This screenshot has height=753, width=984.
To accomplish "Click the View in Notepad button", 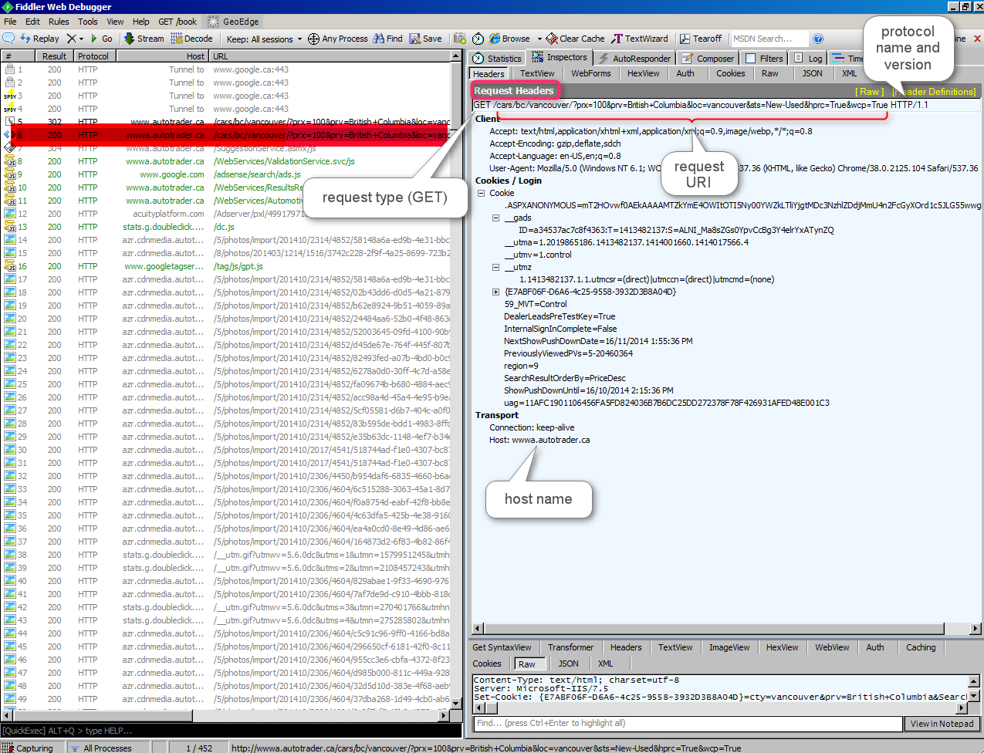I will [942, 724].
